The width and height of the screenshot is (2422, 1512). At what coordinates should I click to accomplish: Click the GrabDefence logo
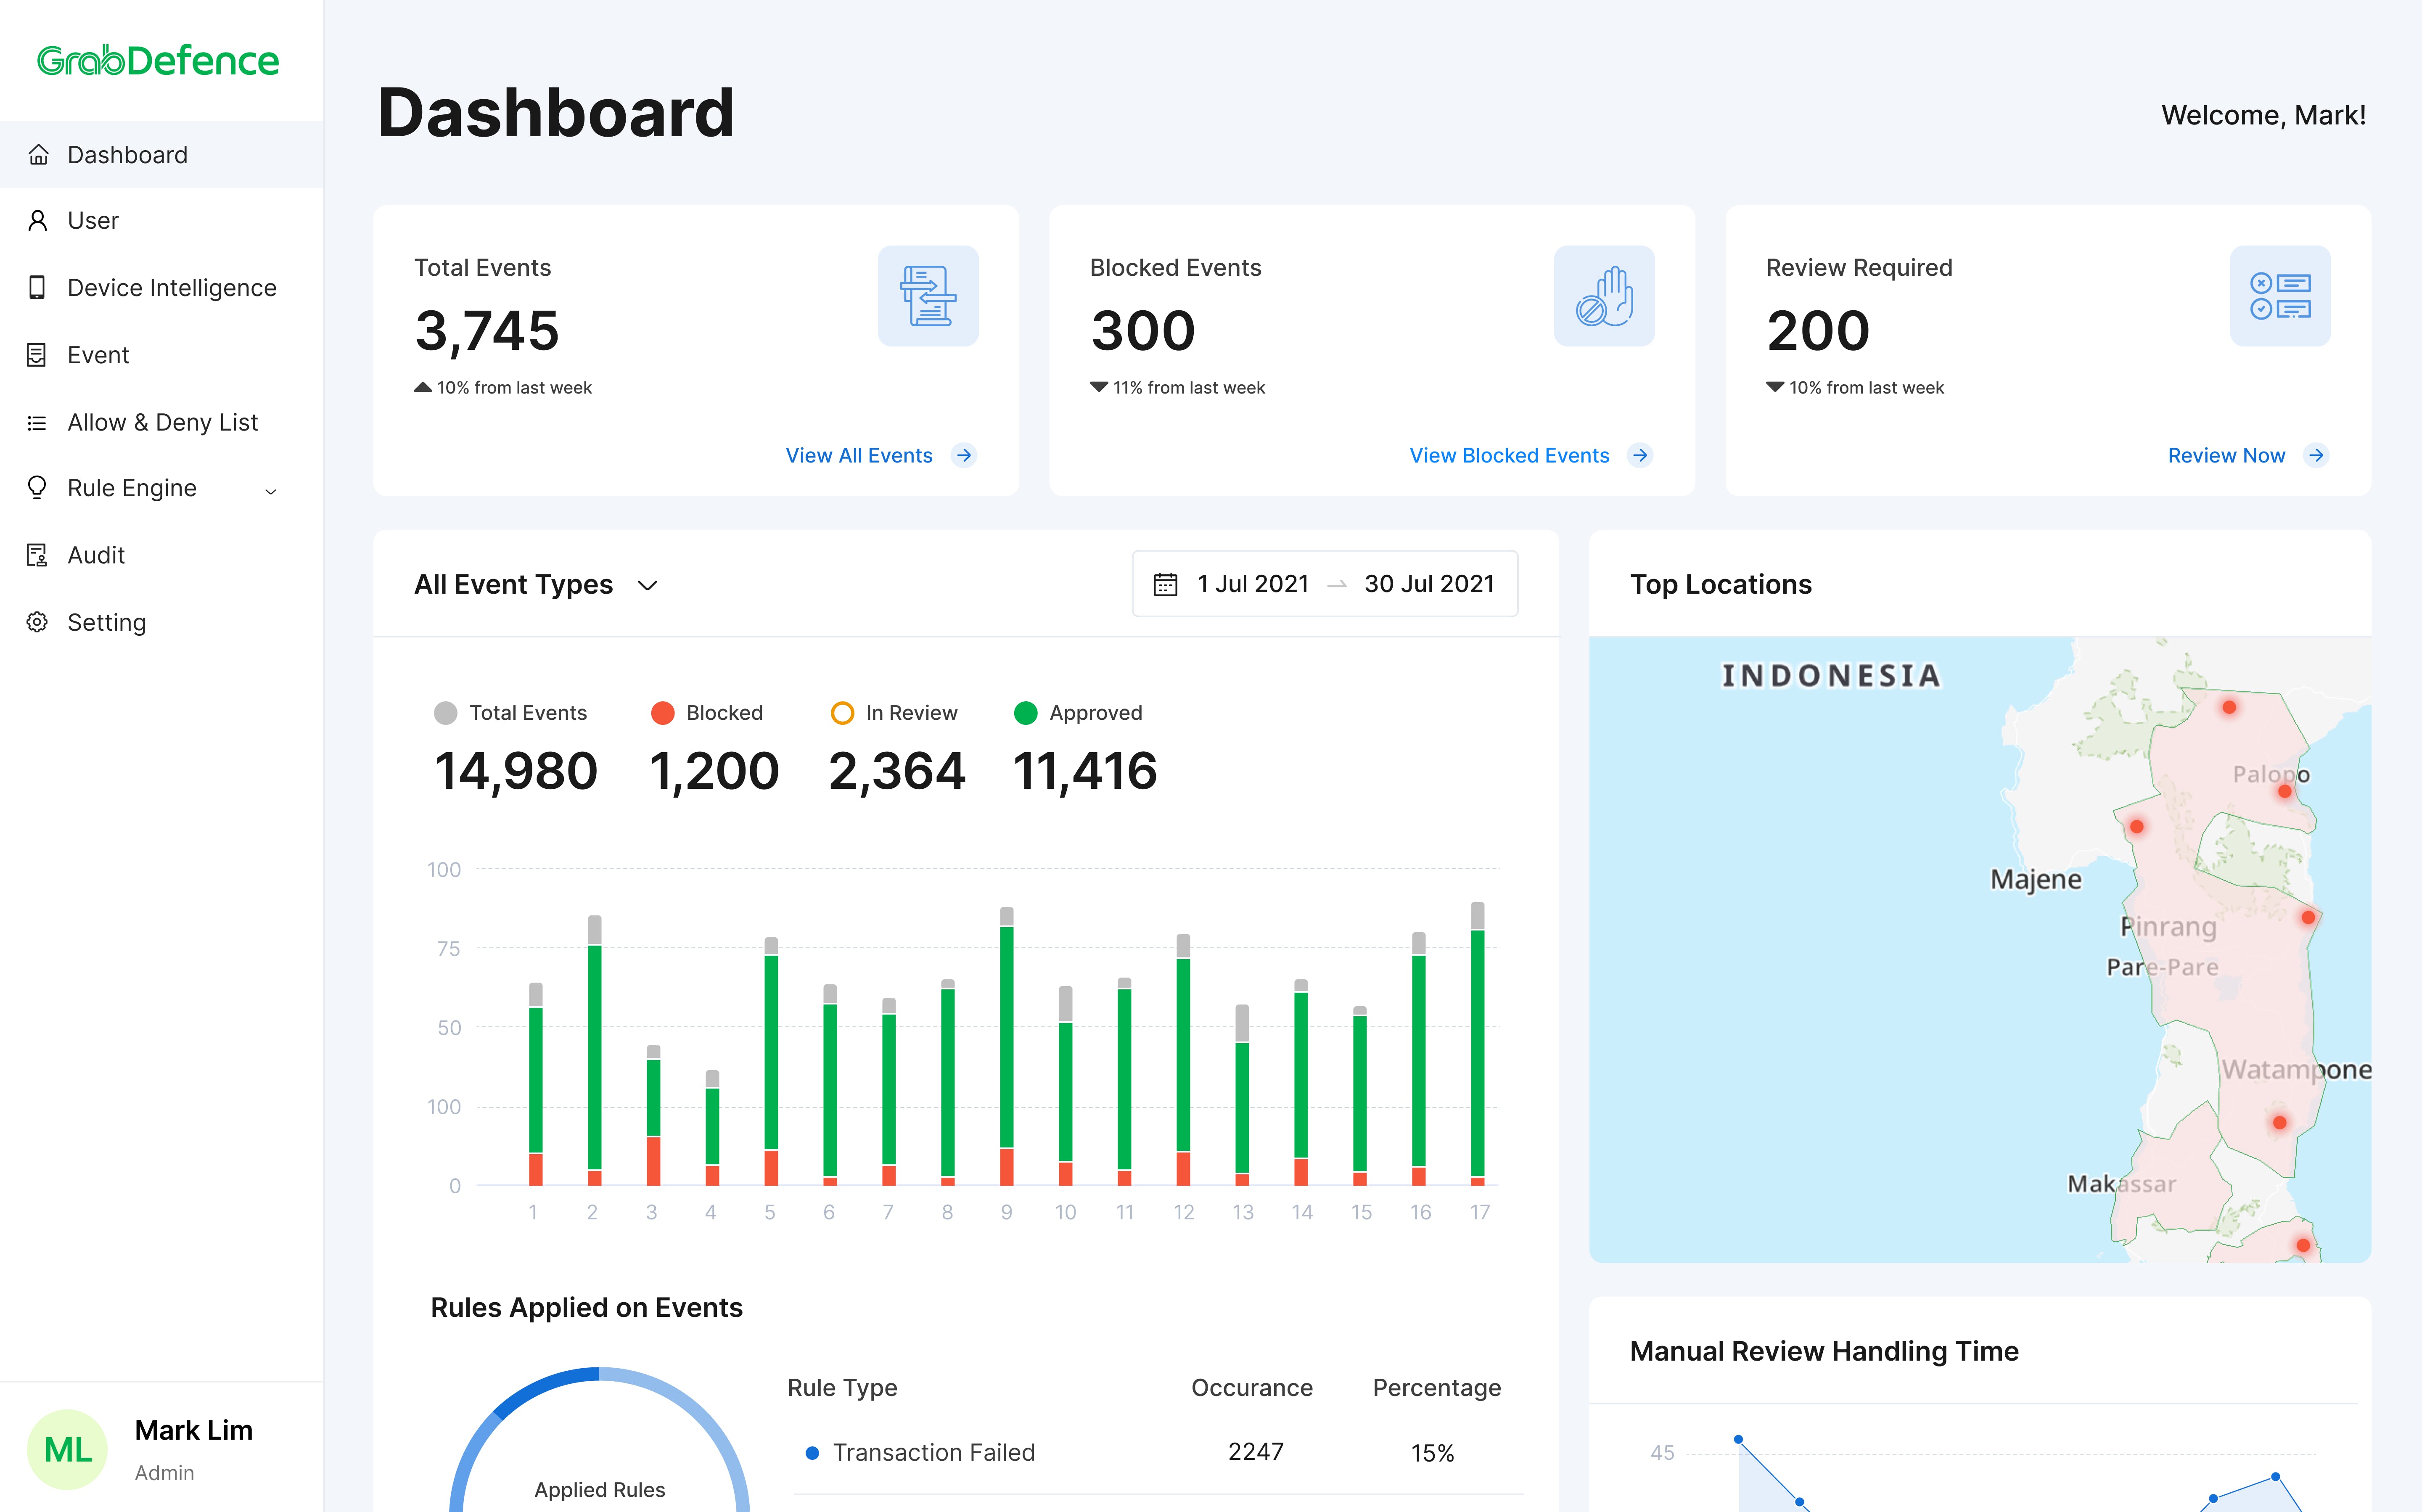pyautogui.click(x=158, y=61)
